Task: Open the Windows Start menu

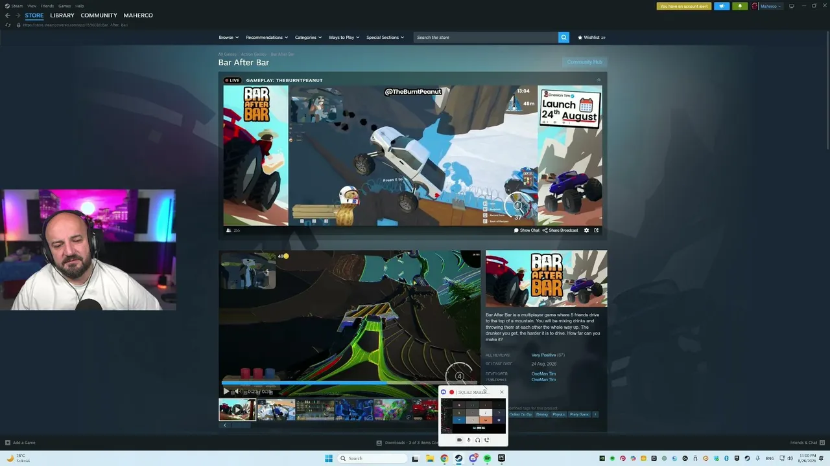Action: tap(329, 458)
